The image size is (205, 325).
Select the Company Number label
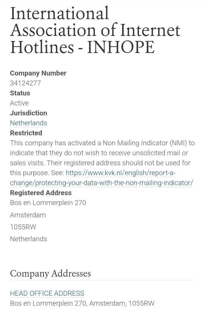(x=38, y=73)
